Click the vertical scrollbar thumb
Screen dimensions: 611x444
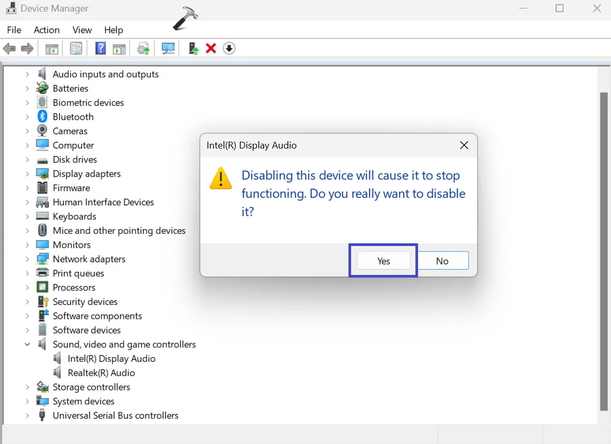coord(604,251)
